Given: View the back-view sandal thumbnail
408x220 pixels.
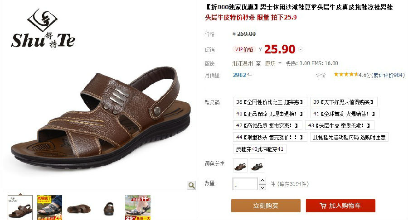Looking at the screenshot, I should pos(108,208).
